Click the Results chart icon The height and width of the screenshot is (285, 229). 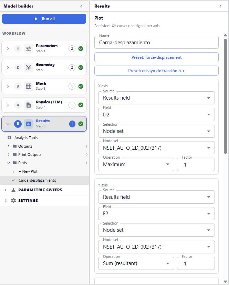click(x=29, y=124)
